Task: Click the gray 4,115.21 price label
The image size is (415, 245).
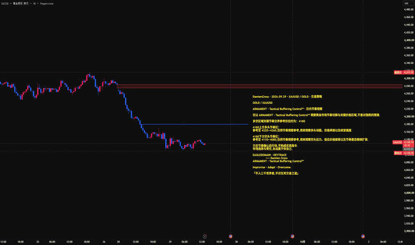Action: pos(409,149)
